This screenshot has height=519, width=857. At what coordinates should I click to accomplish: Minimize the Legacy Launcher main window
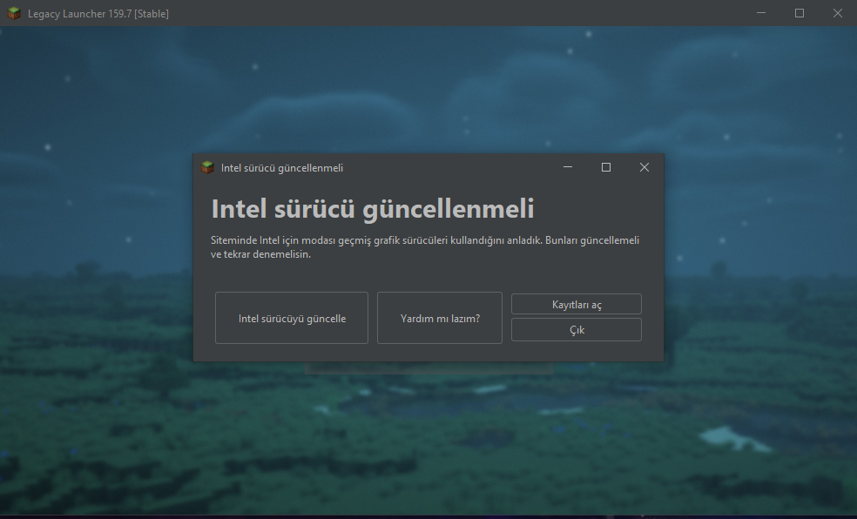[x=761, y=13]
